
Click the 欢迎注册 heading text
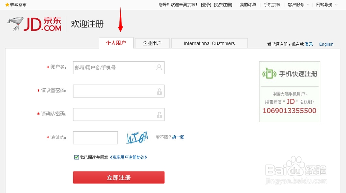[x=87, y=24]
